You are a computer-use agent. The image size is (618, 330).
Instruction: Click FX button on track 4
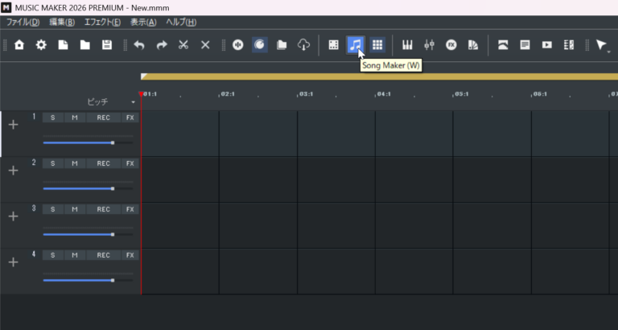(x=130, y=255)
